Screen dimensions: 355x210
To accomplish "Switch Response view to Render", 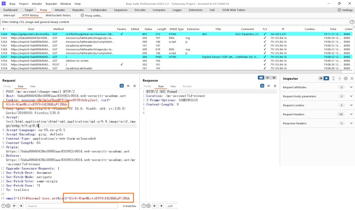I will tap(187, 86).
